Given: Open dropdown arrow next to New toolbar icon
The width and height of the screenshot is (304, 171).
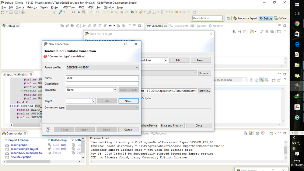Looking at the screenshot, I should [7, 12].
